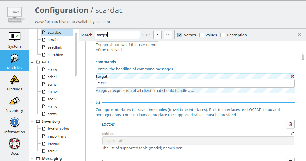Uncheck the Names search checkbox
This screenshot has height=161, width=306.
(x=180, y=35)
